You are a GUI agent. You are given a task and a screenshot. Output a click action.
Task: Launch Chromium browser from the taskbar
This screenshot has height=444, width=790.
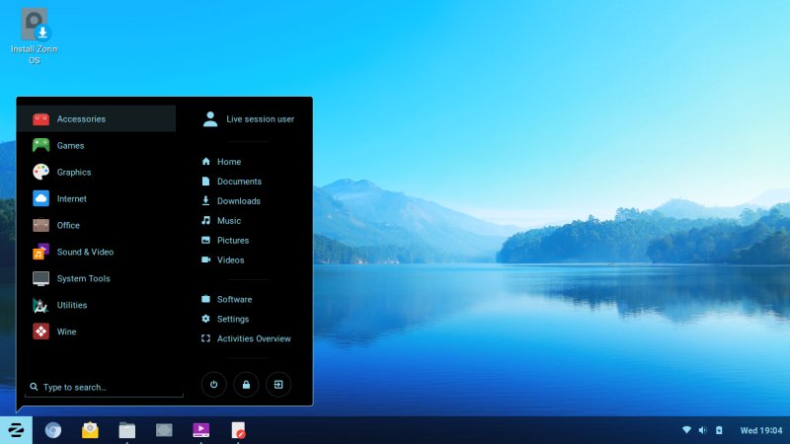tap(53, 429)
